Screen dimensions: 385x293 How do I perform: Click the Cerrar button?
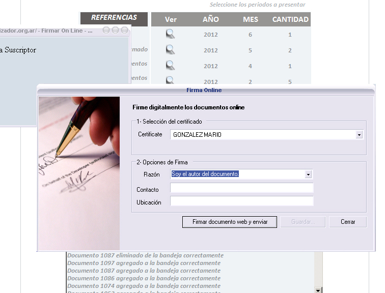click(x=348, y=222)
